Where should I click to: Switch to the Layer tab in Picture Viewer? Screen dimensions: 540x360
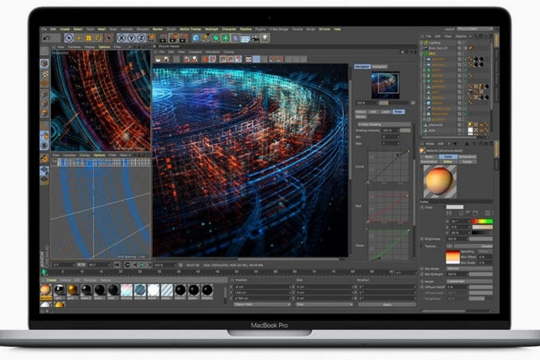pyautogui.click(x=386, y=112)
